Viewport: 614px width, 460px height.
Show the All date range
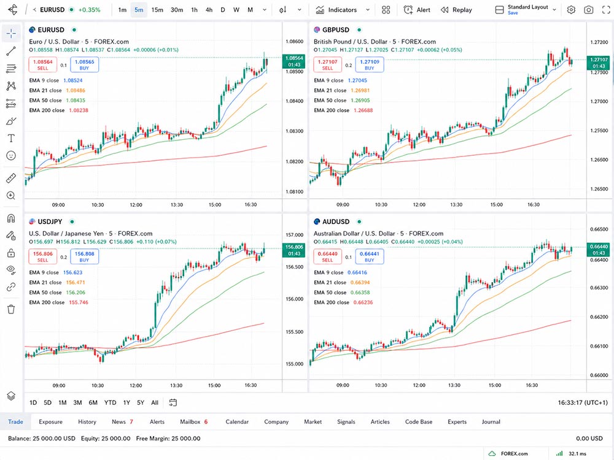tap(155, 402)
